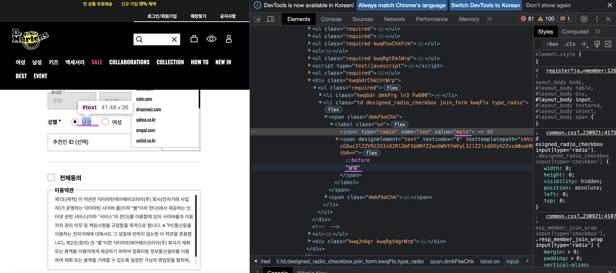Toggle the DevTools device toolbar icon

(x=270, y=19)
